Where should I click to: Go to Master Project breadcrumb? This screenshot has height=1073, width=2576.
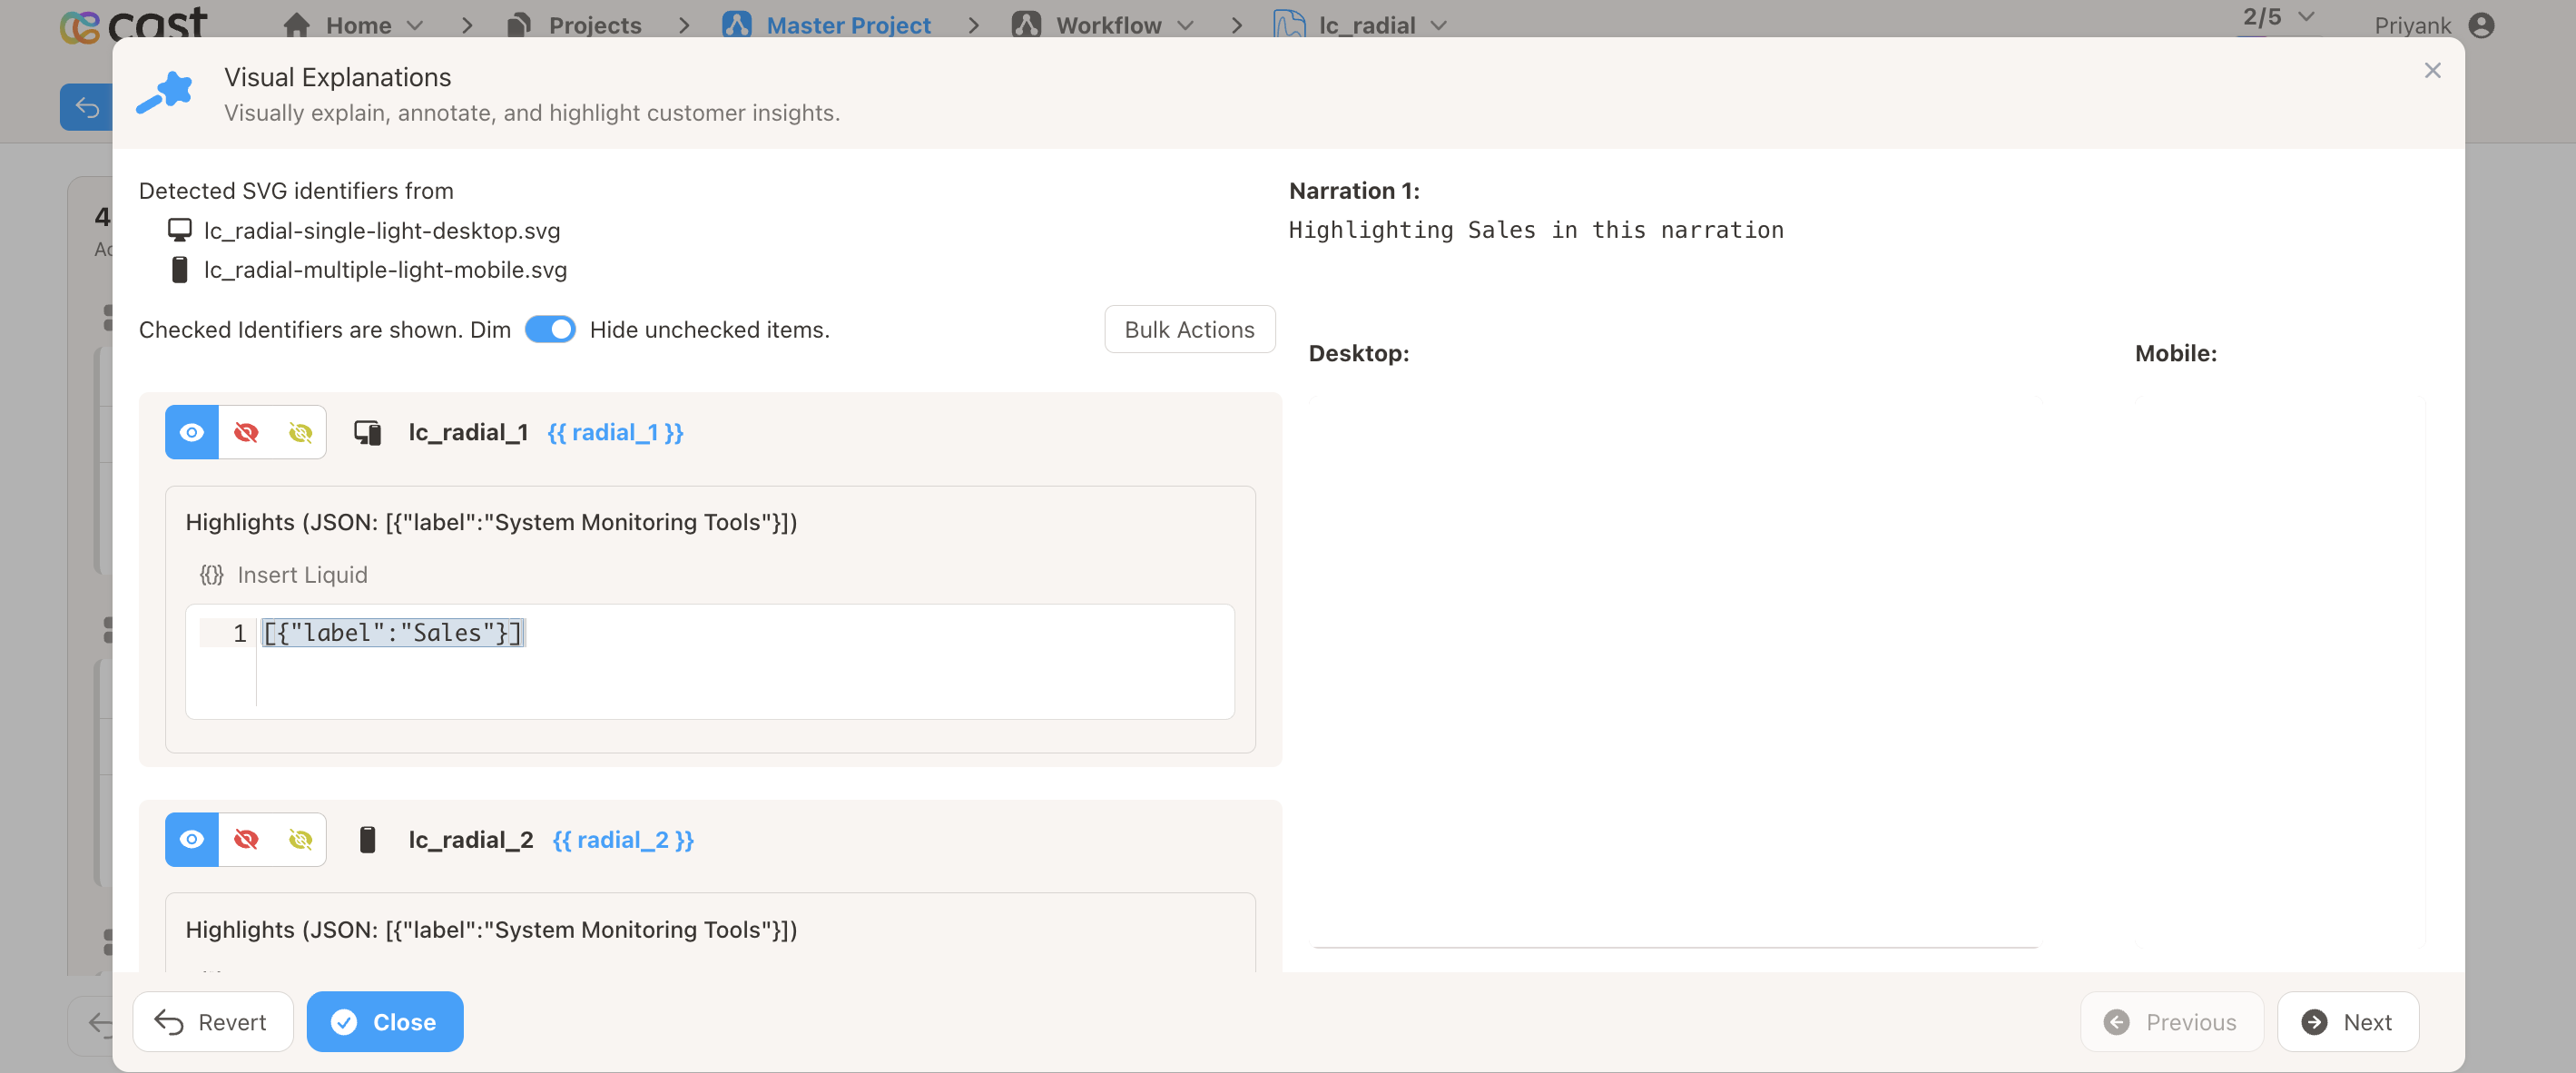tap(847, 25)
